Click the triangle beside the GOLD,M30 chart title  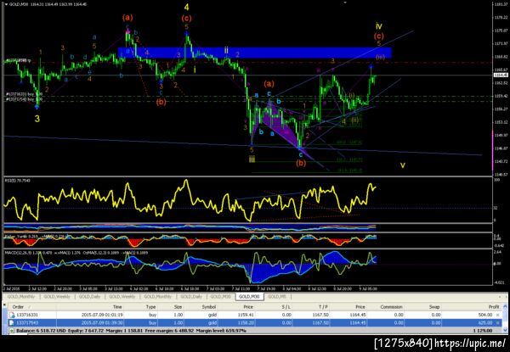point(6,5)
